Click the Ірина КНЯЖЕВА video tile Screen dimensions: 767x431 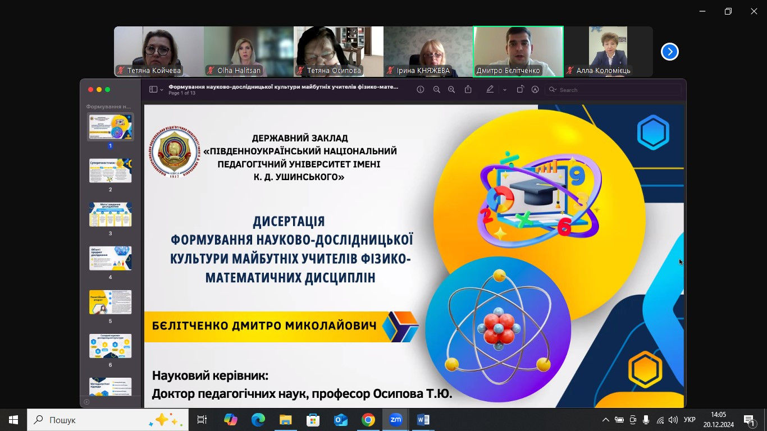pyautogui.click(x=428, y=52)
